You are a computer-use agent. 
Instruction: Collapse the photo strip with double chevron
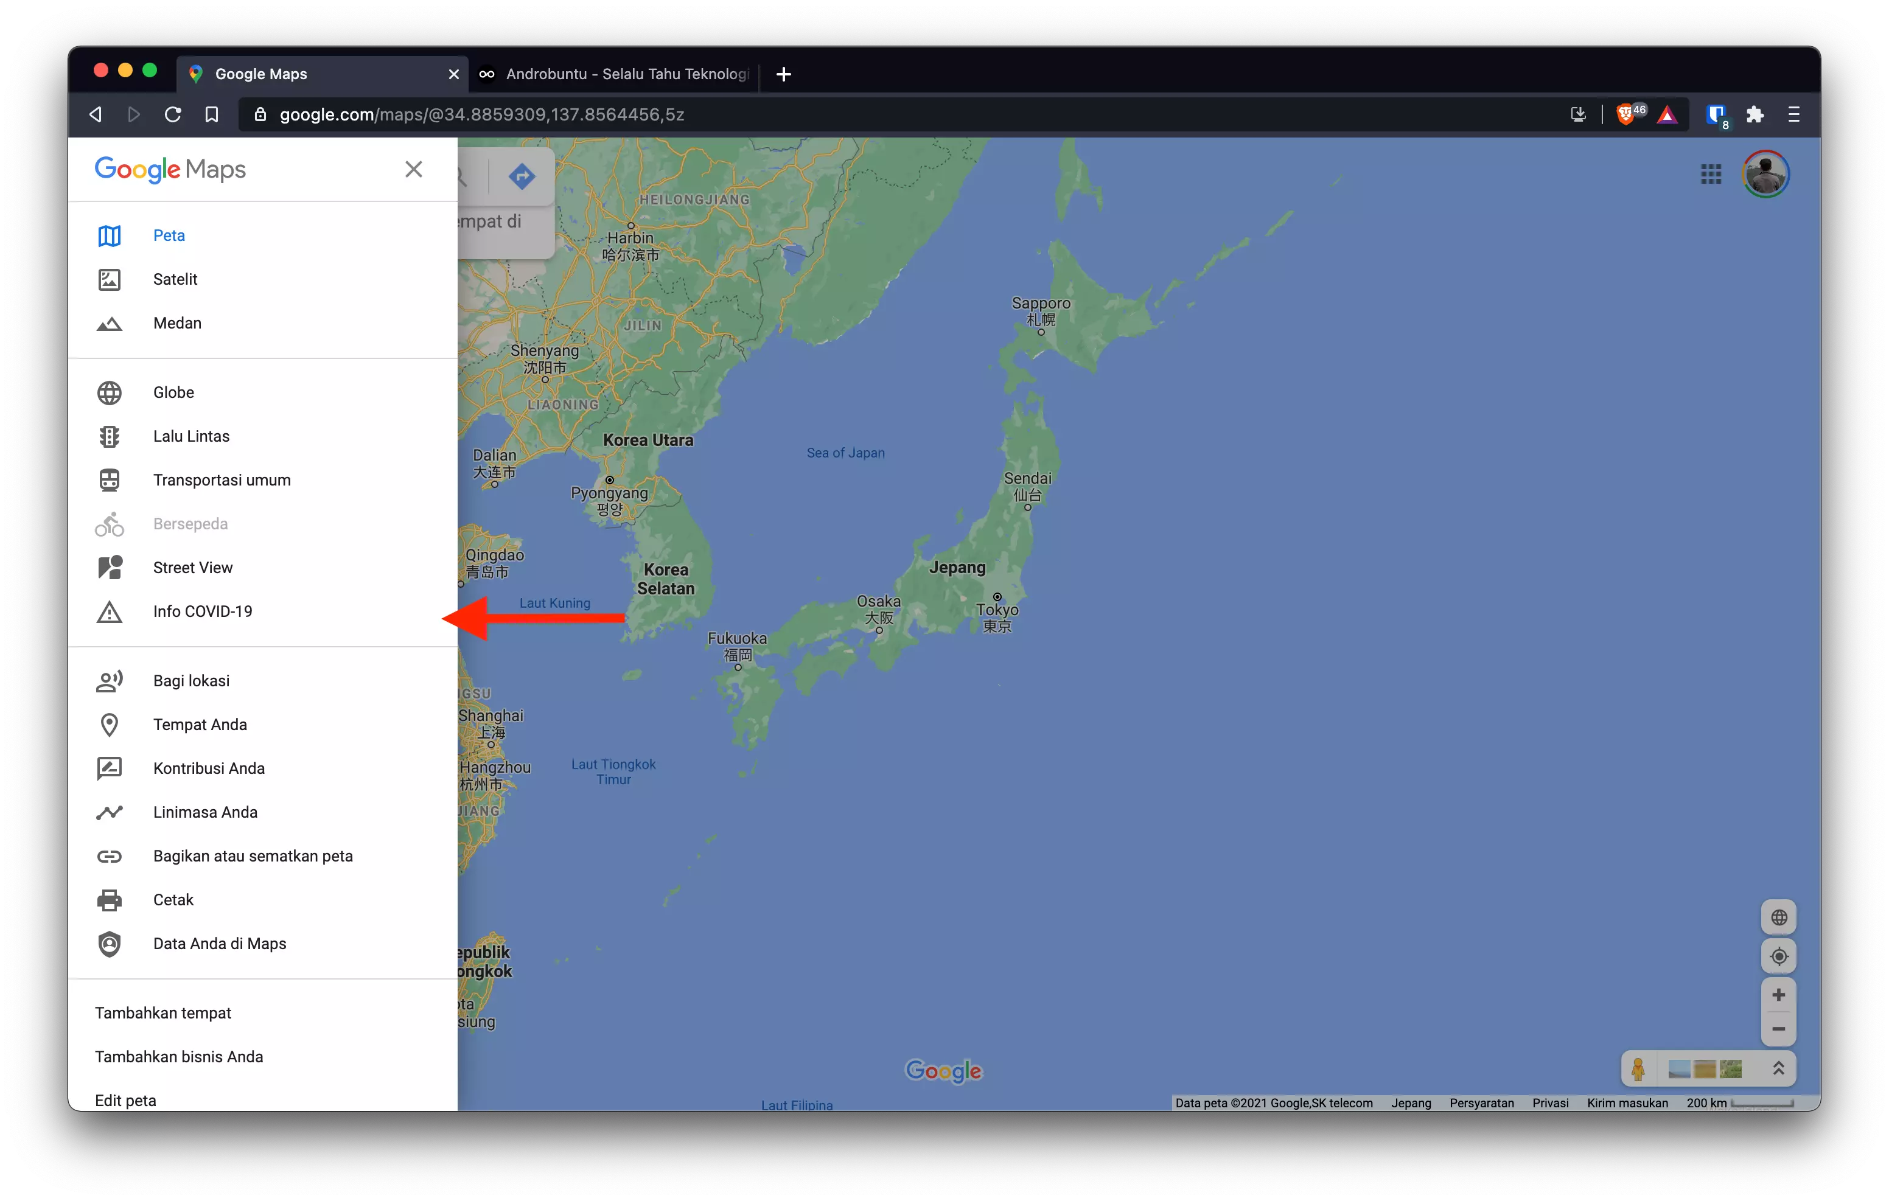1779,1068
